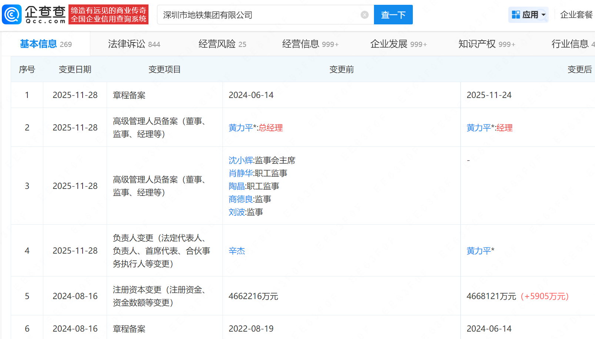595x339 pixels.
Task: Click the blue grid icon in 应用 button
Action: 515,14
